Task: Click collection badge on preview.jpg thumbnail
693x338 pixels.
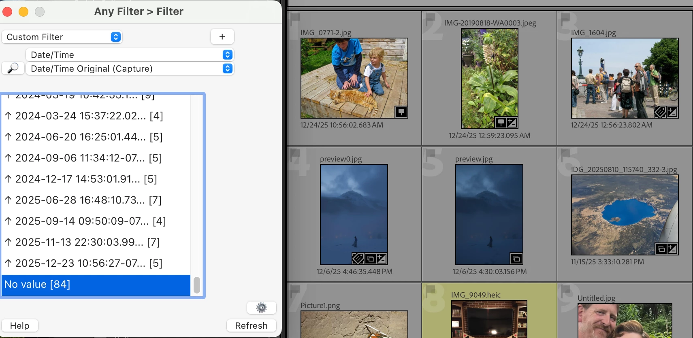Action: [516, 258]
